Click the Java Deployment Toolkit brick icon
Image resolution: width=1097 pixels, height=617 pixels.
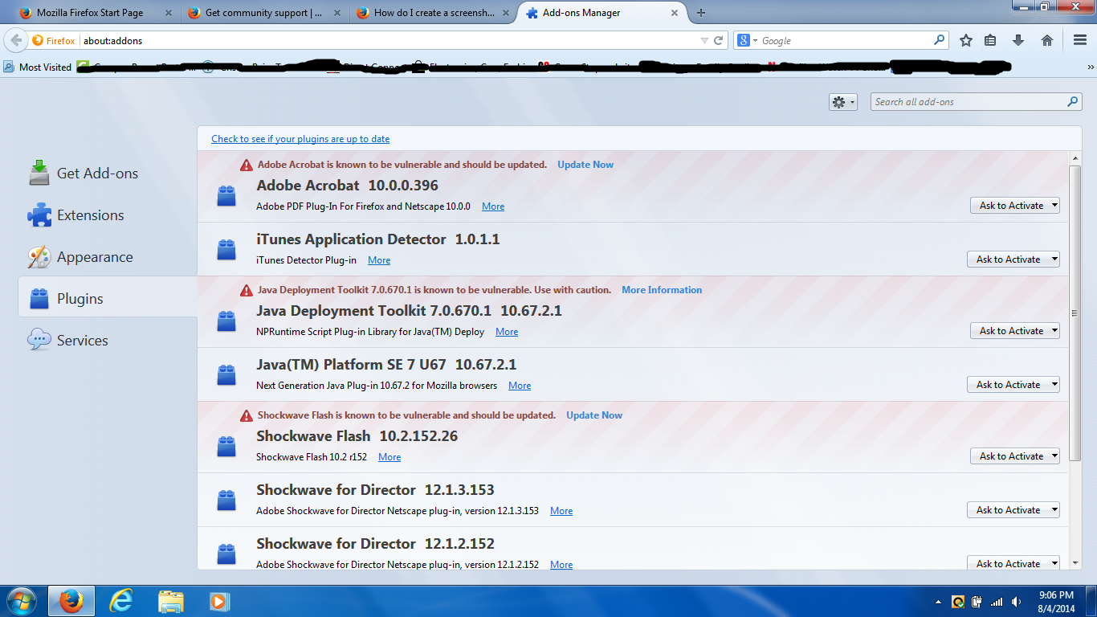click(x=226, y=321)
